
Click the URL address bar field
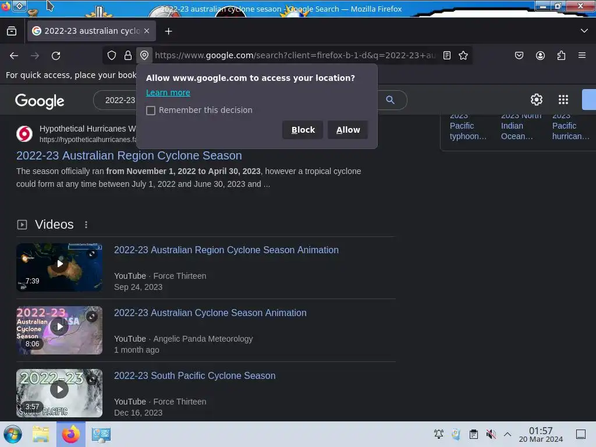295,55
